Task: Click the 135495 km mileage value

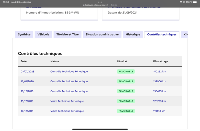Action: tap(159, 91)
